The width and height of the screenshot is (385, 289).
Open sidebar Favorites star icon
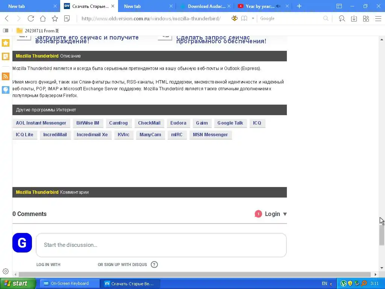tap(6, 43)
